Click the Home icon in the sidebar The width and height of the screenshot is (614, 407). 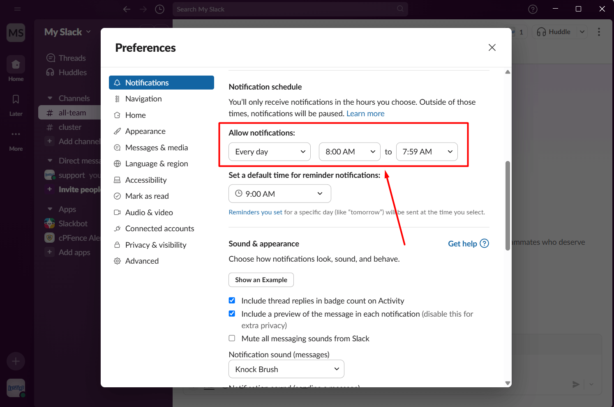coord(16,64)
